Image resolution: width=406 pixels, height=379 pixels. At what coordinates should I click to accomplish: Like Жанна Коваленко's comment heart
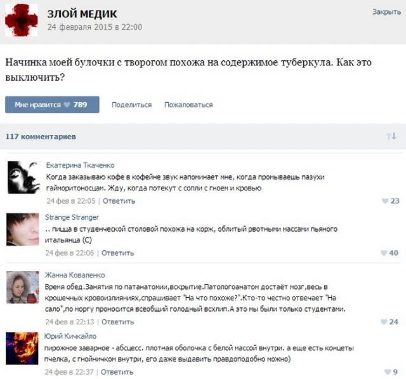tap(384, 322)
